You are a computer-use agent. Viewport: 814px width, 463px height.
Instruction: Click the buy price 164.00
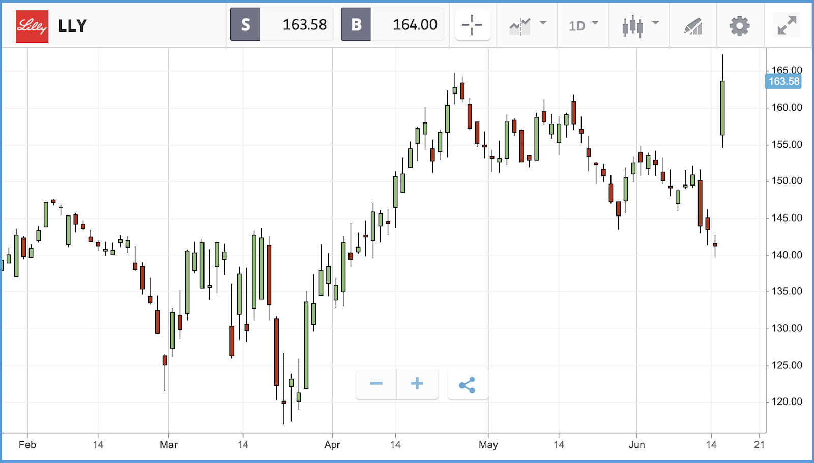point(415,24)
